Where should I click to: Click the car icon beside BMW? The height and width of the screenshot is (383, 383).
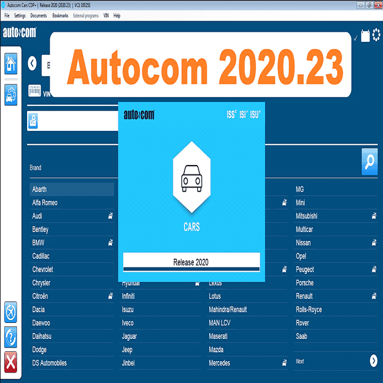pos(111,243)
